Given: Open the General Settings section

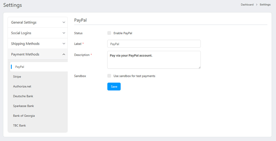Looking at the screenshot, I should tap(24, 22).
